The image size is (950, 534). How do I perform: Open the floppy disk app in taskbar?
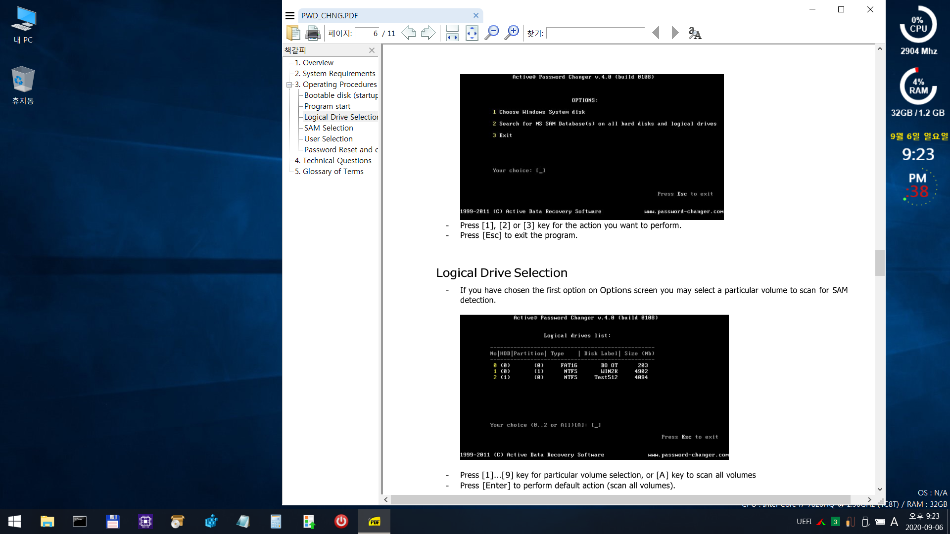(112, 522)
